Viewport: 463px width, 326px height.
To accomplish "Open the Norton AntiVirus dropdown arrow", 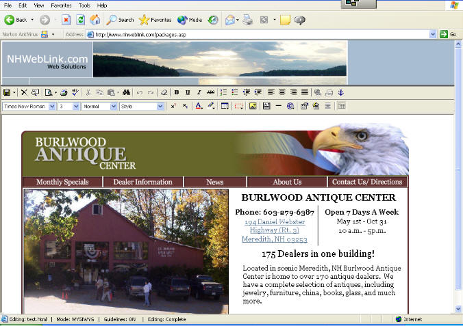I will pyautogui.click(x=53, y=34).
